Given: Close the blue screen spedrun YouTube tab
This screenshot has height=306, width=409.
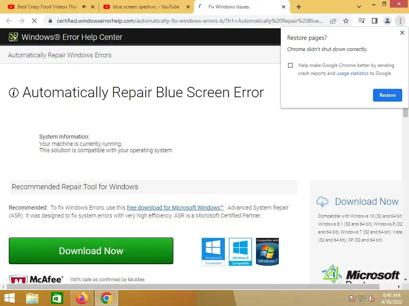Looking at the screenshot, I should tap(188, 7).
